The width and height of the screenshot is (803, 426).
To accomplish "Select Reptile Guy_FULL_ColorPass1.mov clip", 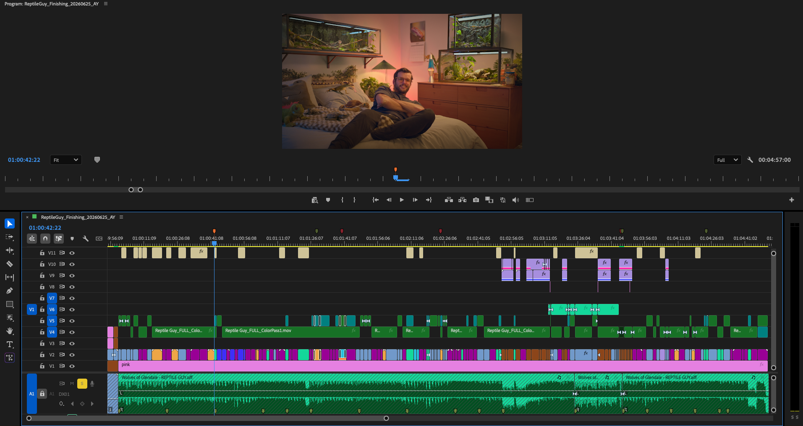I will coord(291,332).
